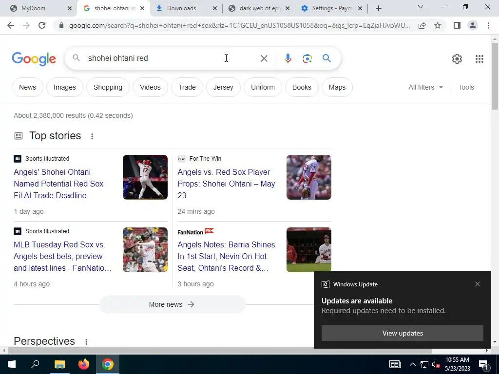Submit the search with the magnifier button
The height and width of the screenshot is (374, 499).
pos(326,58)
